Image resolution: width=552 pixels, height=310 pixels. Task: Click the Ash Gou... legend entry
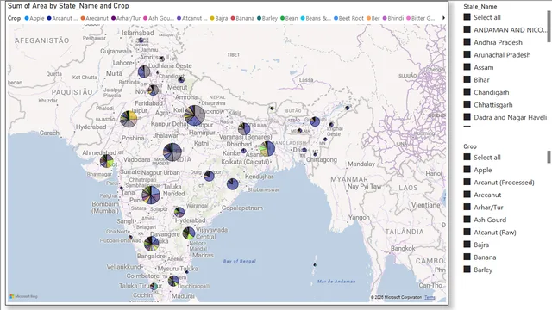click(159, 18)
